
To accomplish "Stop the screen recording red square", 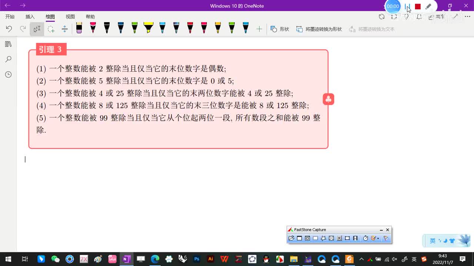I will click(x=418, y=6).
